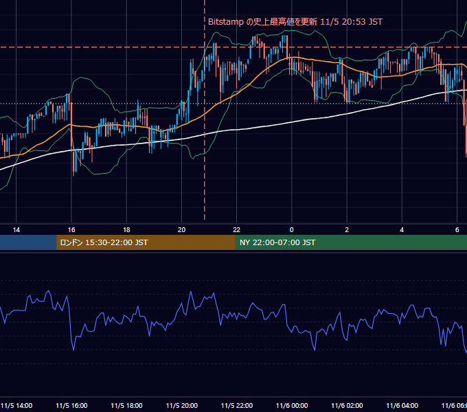Click hour label 0 on price chart axis
The width and height of the screenshot is (467, 412).
[292, 230]
